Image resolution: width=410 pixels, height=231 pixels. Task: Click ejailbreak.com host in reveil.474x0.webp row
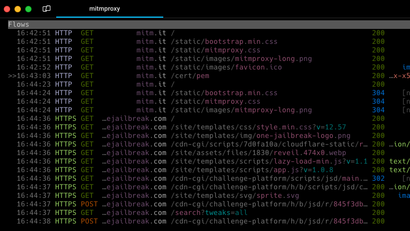(134, 152)
